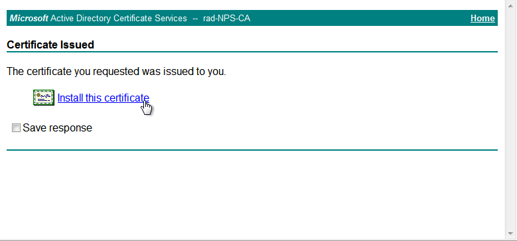Viewport: 517px width, 241px height.
Task: Click empty teal banner area left of Home
Action: point(360,18)
